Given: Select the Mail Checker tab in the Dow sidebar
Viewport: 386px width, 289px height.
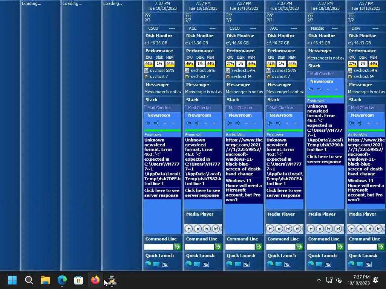Looking at the screenshot, I should click(366, 108).
